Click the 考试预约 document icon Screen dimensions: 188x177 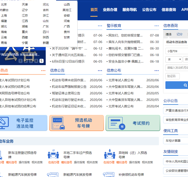(x=117, y=123)
